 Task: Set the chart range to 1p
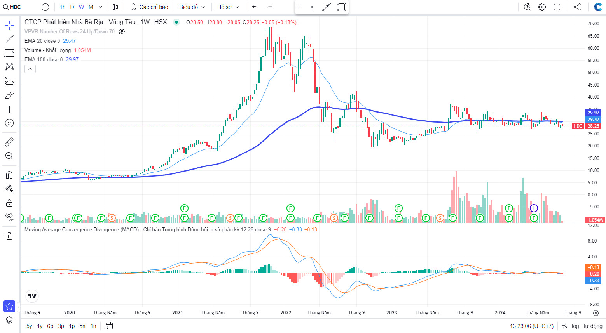click(x=72, y=326)
